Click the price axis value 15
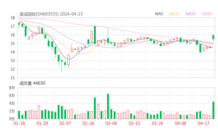Image resolution: width=218 pixels, height=130 pixels. (x=13, y=43)
